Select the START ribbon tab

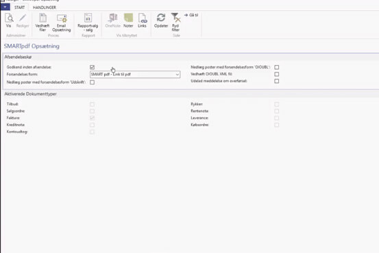20,8
